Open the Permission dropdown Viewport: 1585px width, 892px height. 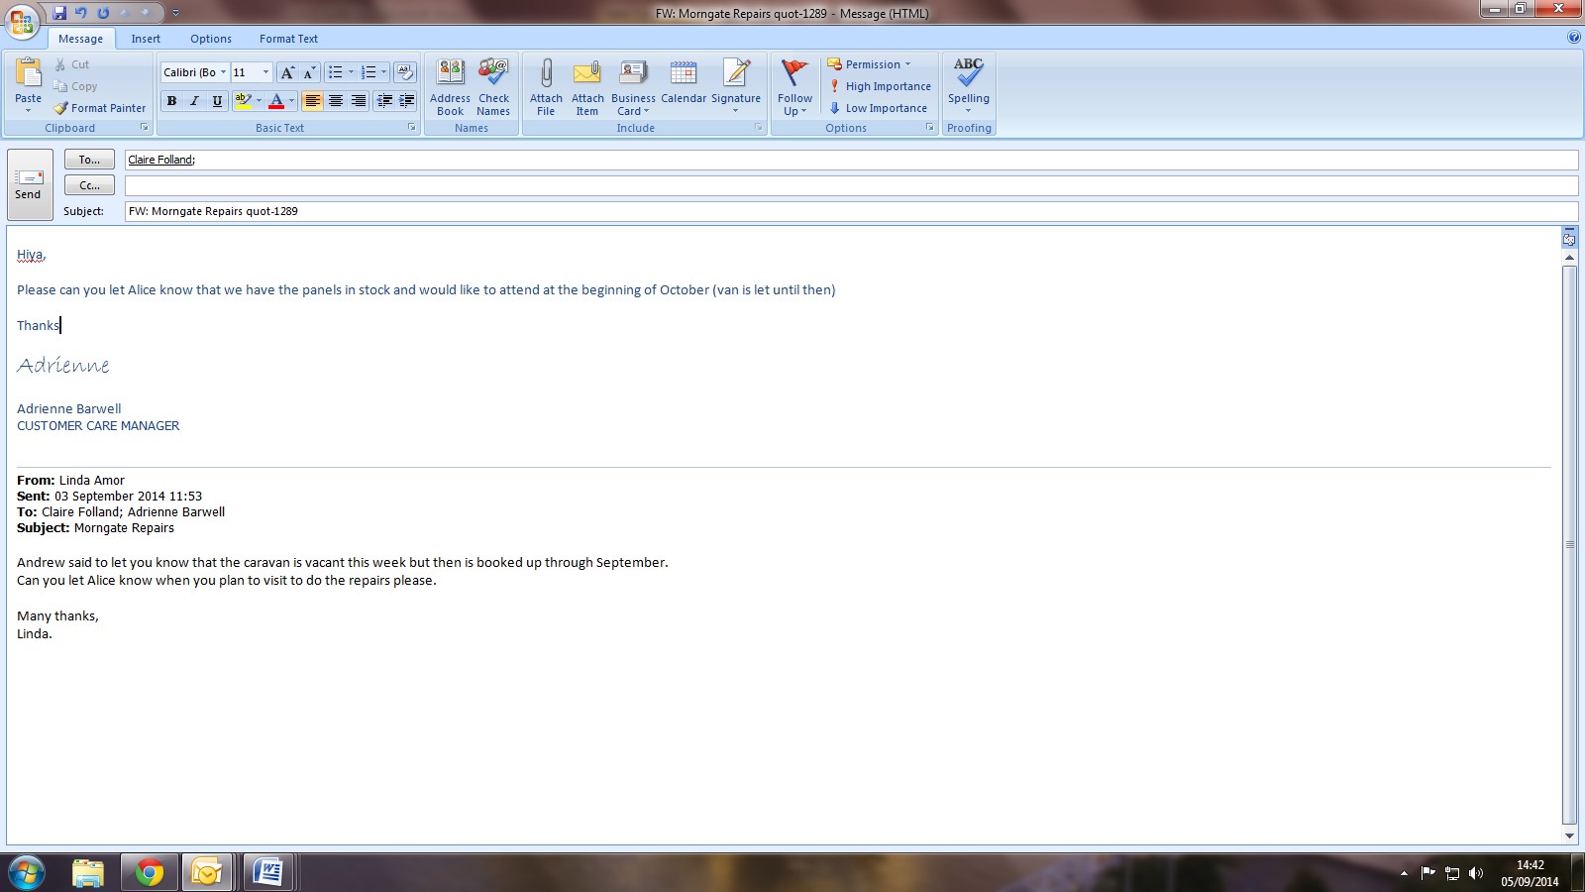pos(869,64)
